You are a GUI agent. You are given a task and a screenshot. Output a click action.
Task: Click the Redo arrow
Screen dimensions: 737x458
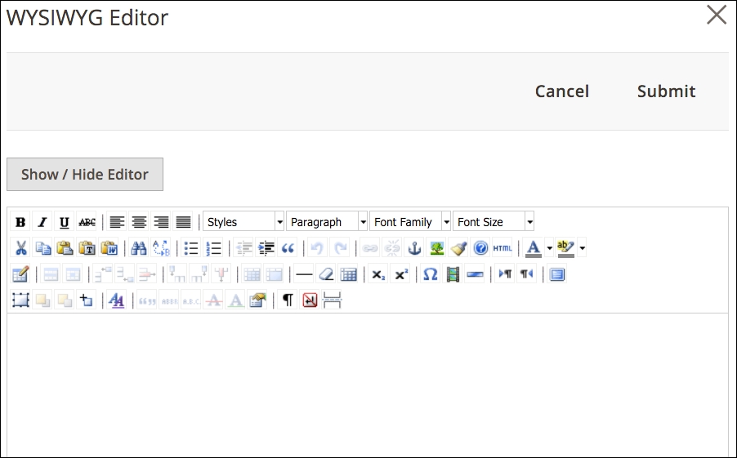pyautogui.click(x=340, y=248)
